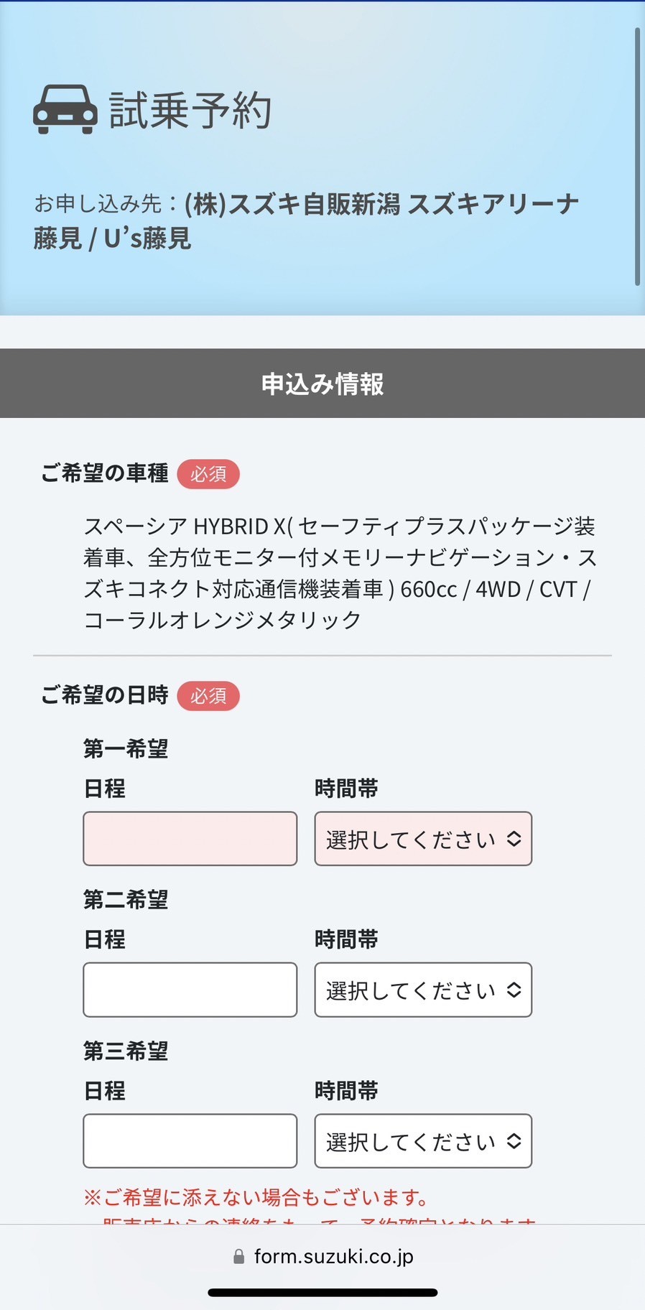
Task: Click the up-down chevron in the 第一希望 time selector
Action: click(x=514, y=839)
